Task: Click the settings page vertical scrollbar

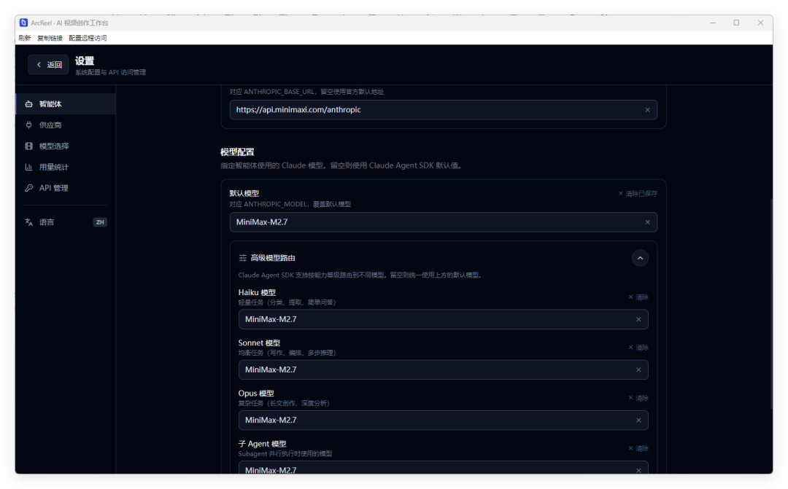Action: coord(771,304)
